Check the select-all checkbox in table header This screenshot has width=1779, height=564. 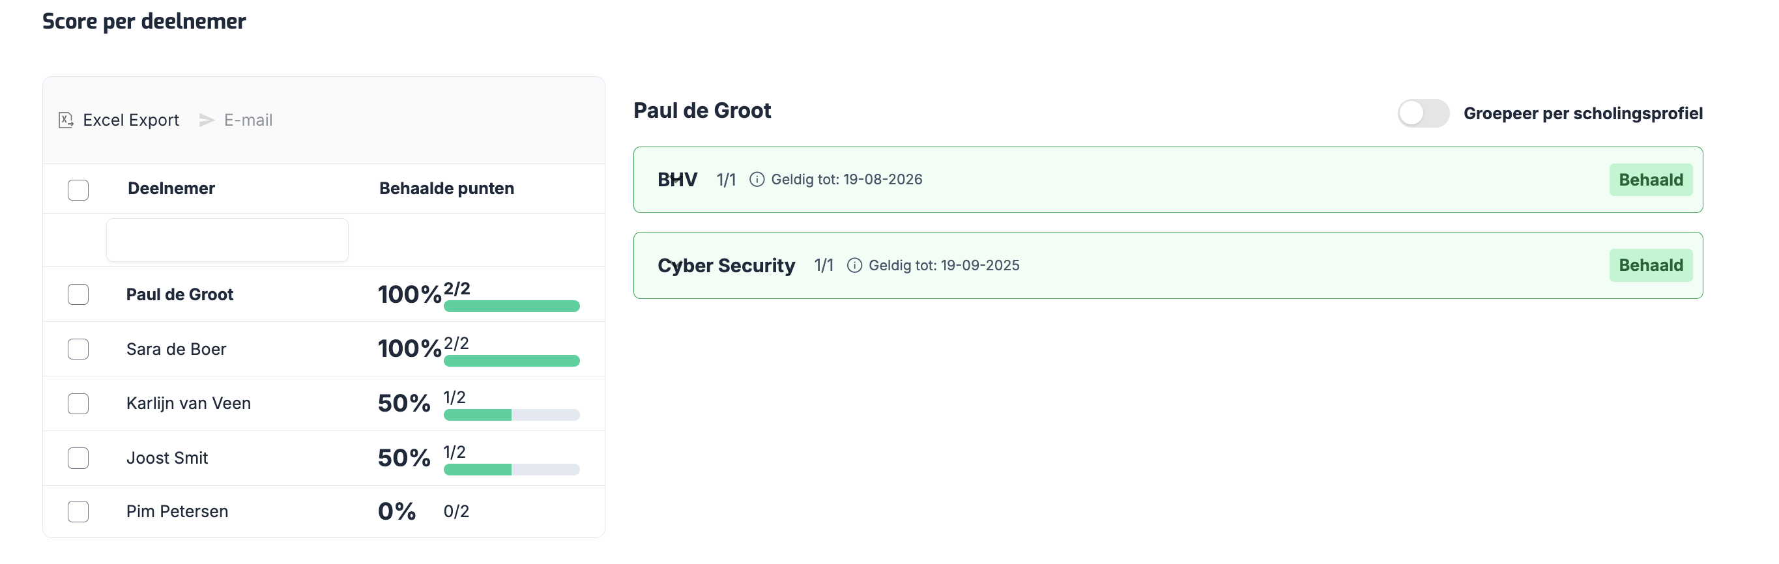(x=78, y=190)
